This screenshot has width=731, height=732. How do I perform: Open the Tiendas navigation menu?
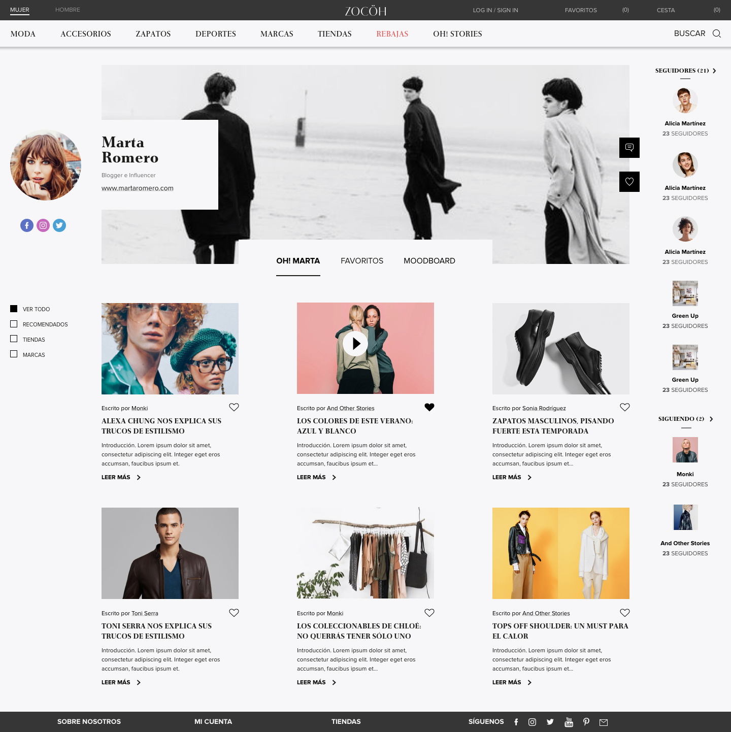pos(335,34)
